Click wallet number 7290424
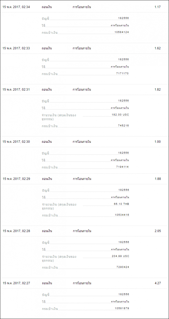The image size is (169, 319). pyautogui.click(x=122, y=267)
